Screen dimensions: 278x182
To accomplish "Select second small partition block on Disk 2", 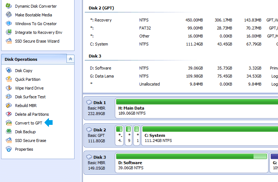I will (129, 135).
